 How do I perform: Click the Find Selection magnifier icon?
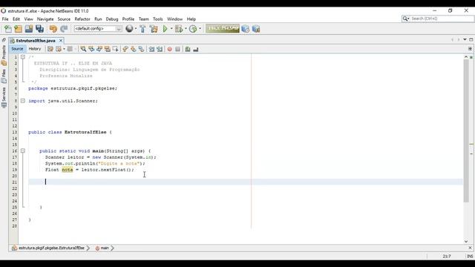point(83,49)
